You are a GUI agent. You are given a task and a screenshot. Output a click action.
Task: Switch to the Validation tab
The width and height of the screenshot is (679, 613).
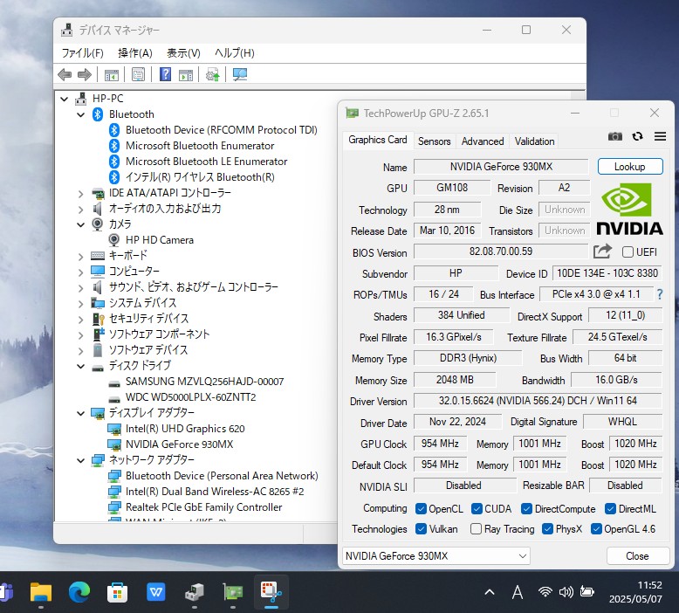coord(534,141)
